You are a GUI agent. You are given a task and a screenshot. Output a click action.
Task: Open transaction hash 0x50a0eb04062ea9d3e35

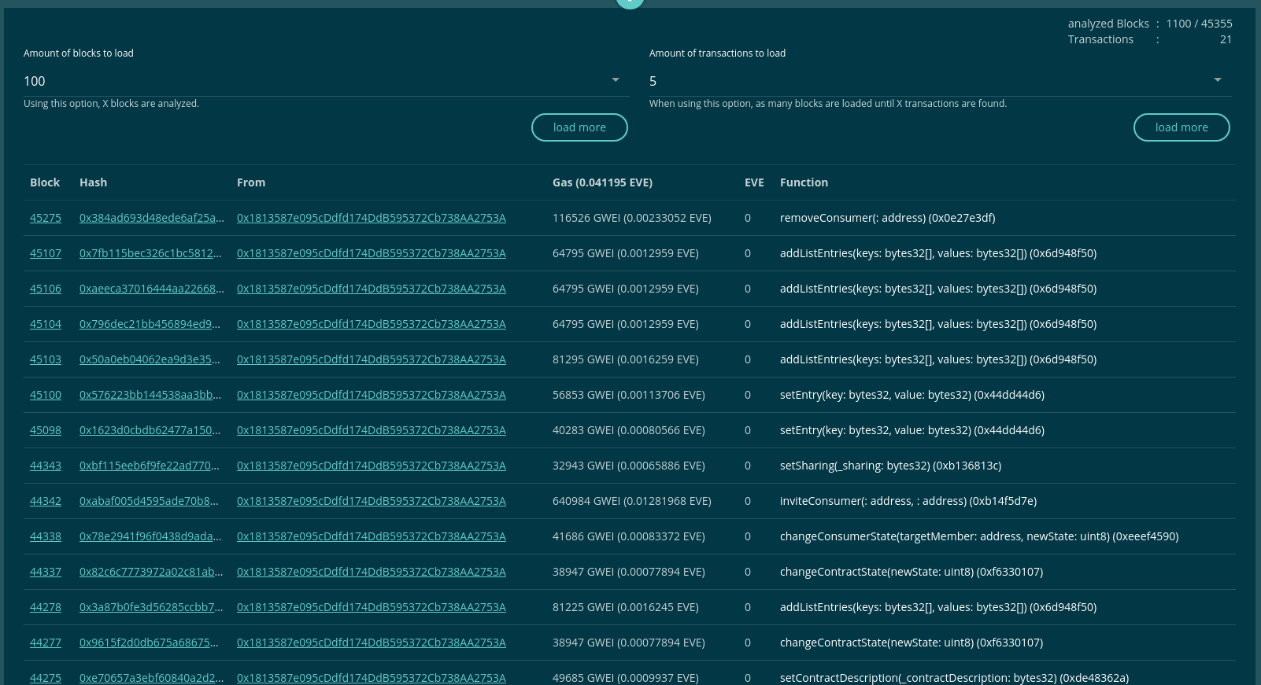[x=150, y=359]
